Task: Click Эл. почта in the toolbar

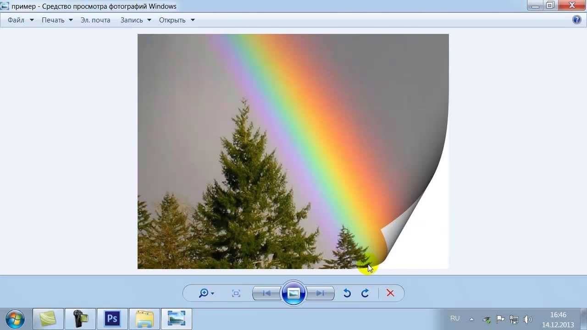Action: coord(95,20)
